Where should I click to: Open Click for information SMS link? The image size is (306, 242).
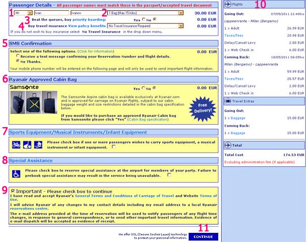coord(96,51)
